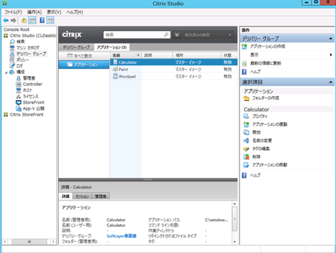Select Controller node in tree
Screen dimensions: 336x253
point(33,84)
